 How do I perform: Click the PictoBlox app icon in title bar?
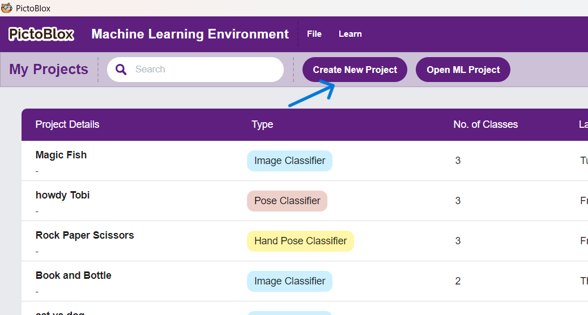6,8
